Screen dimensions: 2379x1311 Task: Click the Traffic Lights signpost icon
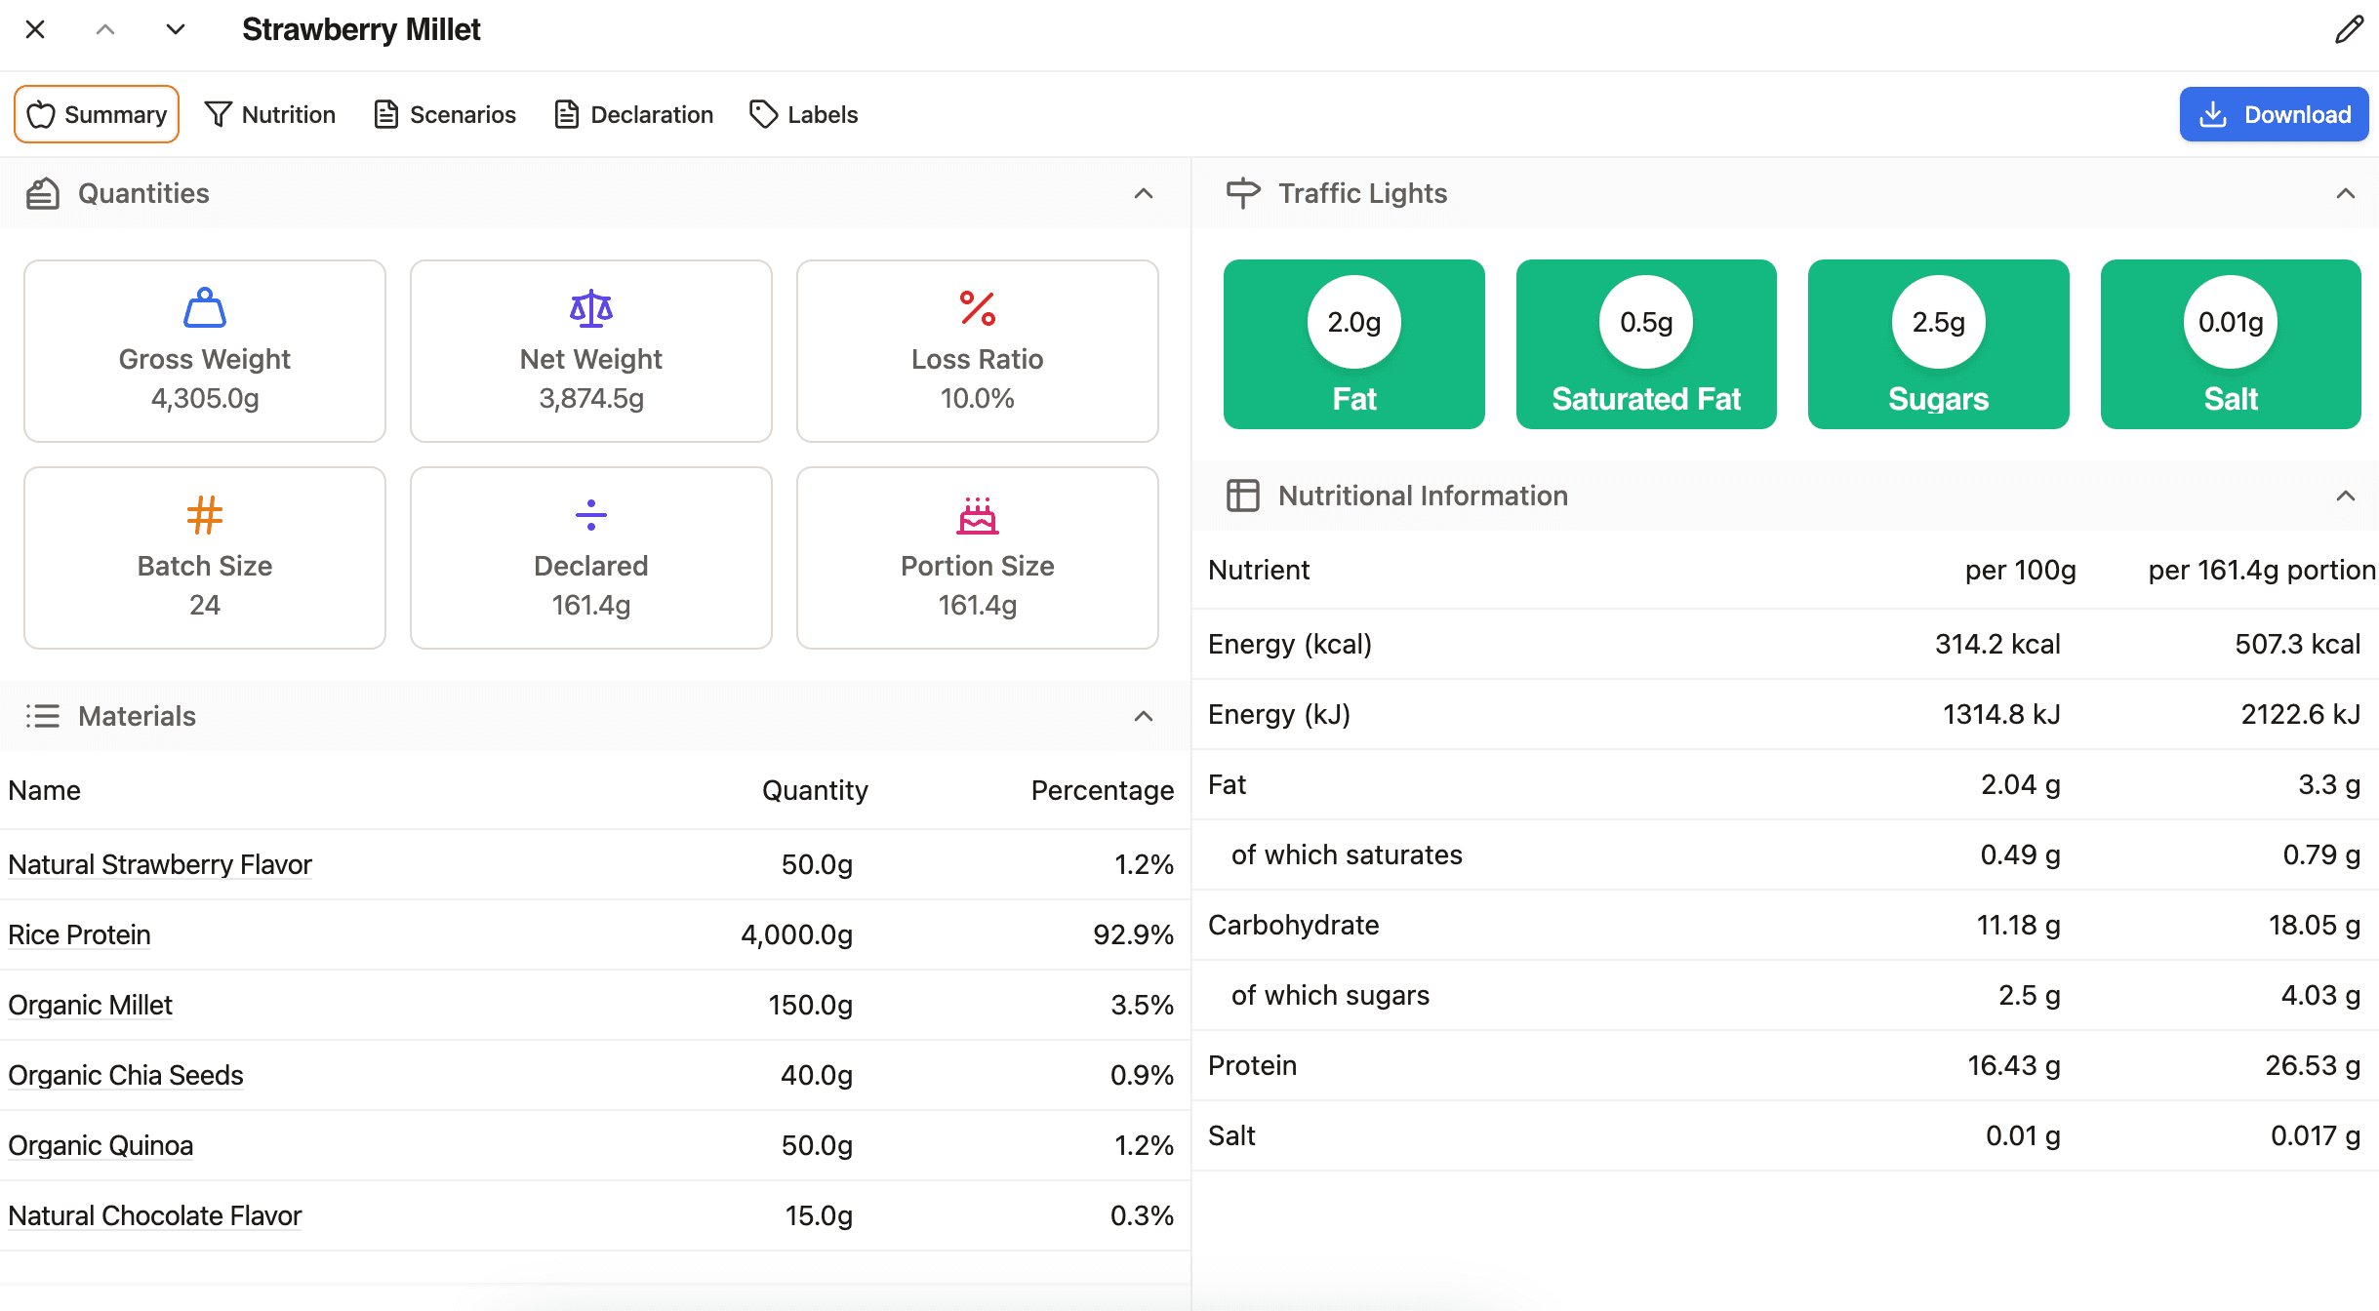(x=1242, y=192)
